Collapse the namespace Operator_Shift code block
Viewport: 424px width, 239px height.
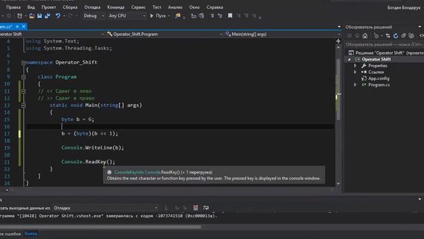[24, 62]
